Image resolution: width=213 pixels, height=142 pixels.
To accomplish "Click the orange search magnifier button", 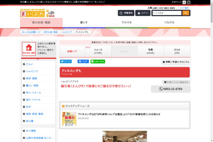I will 186,13.
